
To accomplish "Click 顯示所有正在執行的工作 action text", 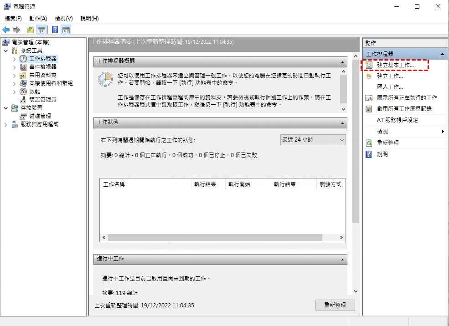I will [x=407, y=98].
